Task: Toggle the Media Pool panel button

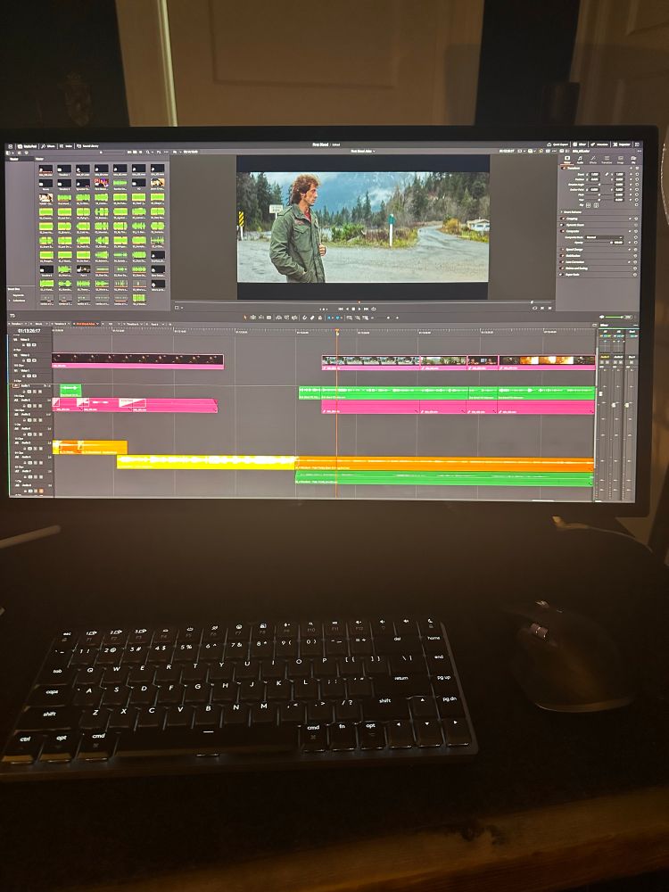Action: [28, 146]
